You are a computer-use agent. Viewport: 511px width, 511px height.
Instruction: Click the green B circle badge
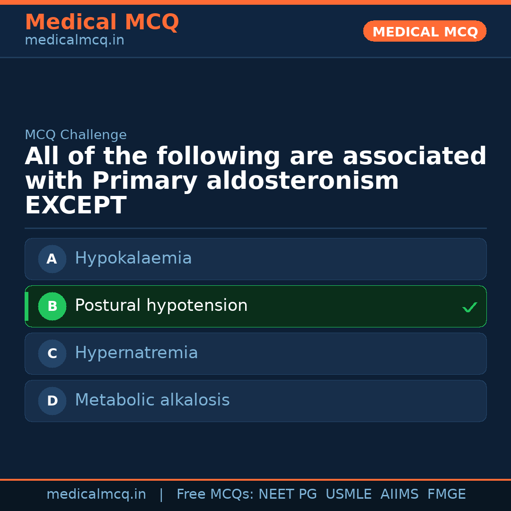click(x=52, y=306)
